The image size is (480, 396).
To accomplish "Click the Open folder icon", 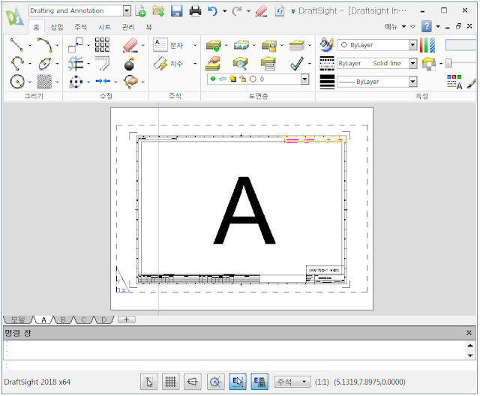I will [x=158, y=10].
